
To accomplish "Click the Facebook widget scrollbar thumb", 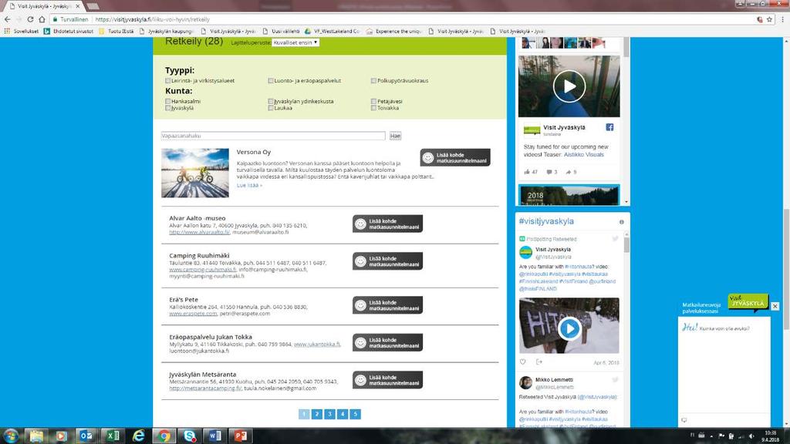I will tap(626, 47).
